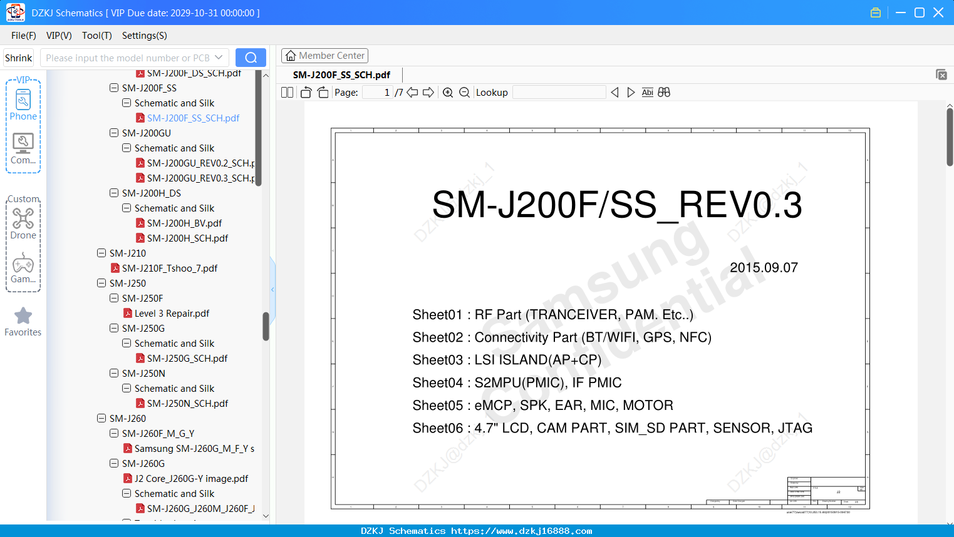The image size is (954, 537).
Task: Collapse the SM-J200H_DS node
Action: [114, 193]
